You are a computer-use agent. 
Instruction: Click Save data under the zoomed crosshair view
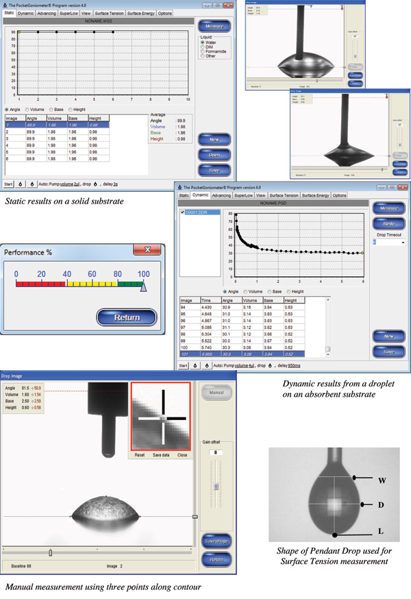pos(161,455)
